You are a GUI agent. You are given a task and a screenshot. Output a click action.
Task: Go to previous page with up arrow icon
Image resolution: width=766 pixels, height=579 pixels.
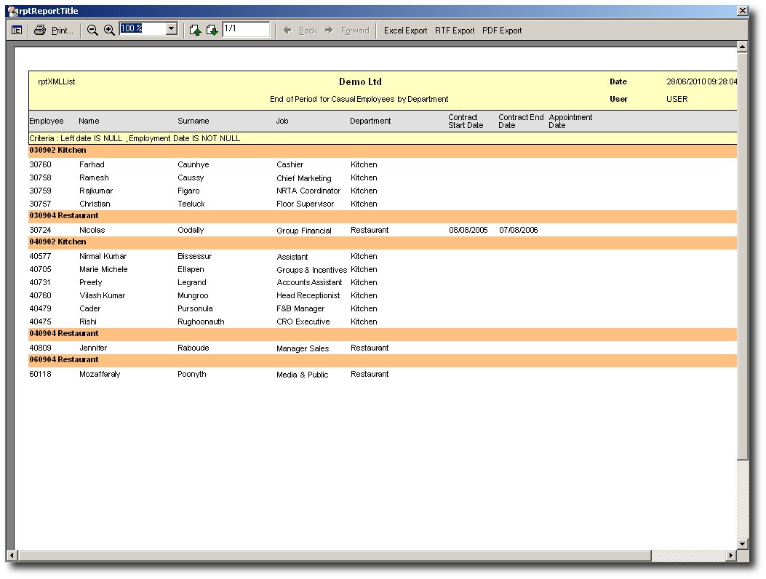(x=195, y=31)
